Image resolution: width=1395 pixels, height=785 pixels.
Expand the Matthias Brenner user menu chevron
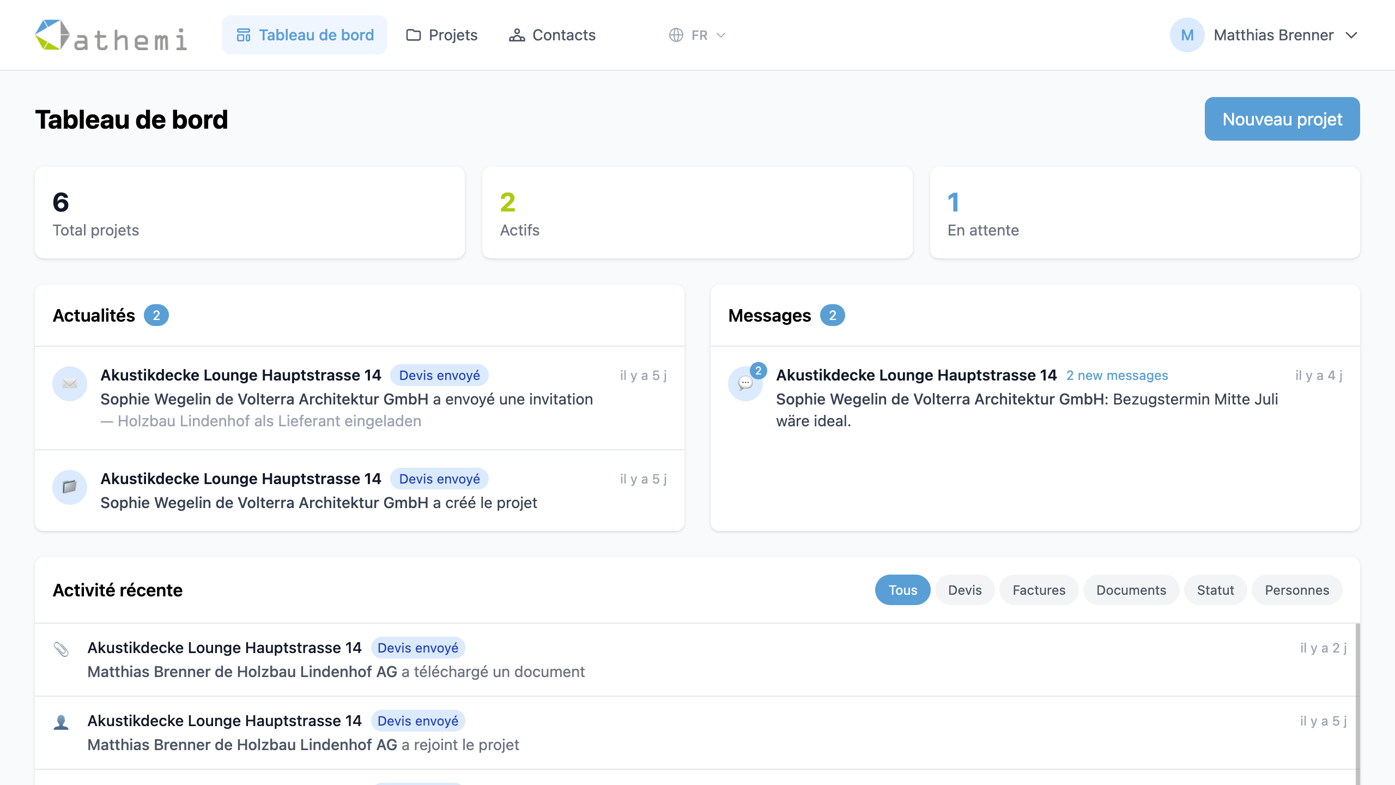[1351, 35]
